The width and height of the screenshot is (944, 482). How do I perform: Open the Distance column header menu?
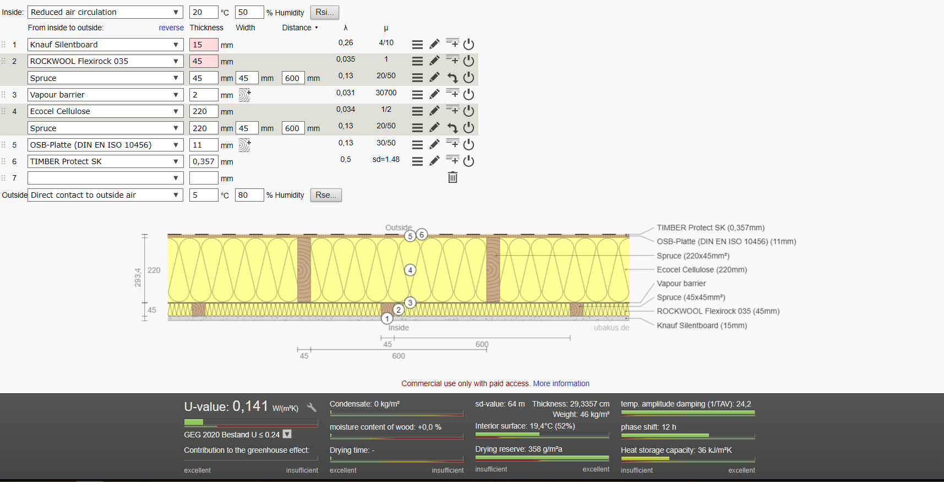coord(300,28)
